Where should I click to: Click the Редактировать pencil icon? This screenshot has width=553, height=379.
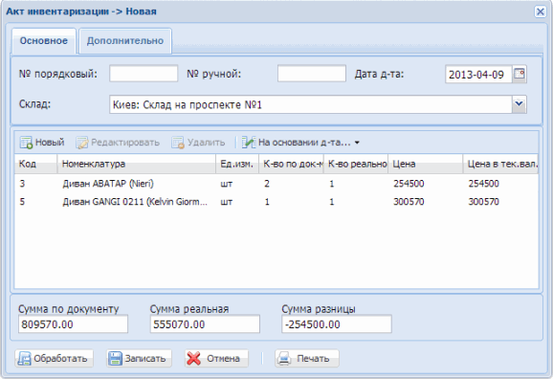coord(82,143)
